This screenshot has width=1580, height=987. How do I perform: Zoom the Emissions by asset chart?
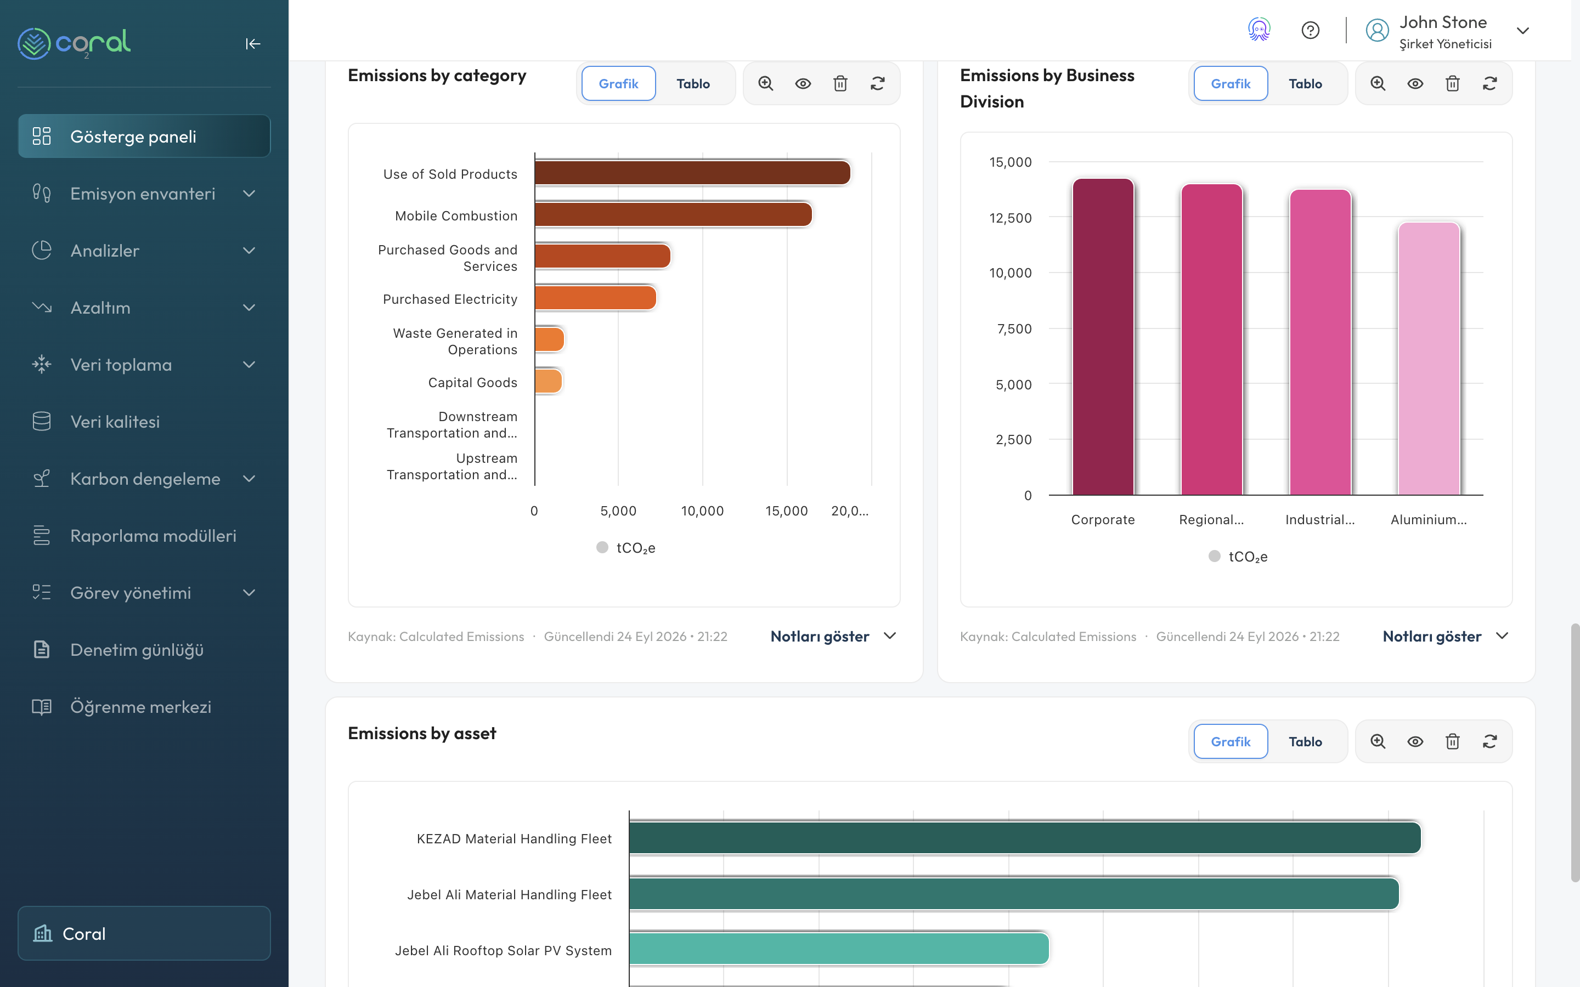pos(1378,741)
